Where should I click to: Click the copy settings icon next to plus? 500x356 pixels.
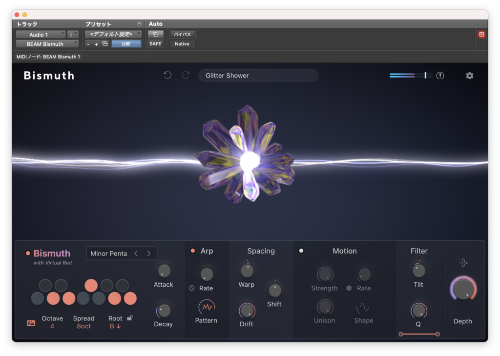[x=105, y=44]
